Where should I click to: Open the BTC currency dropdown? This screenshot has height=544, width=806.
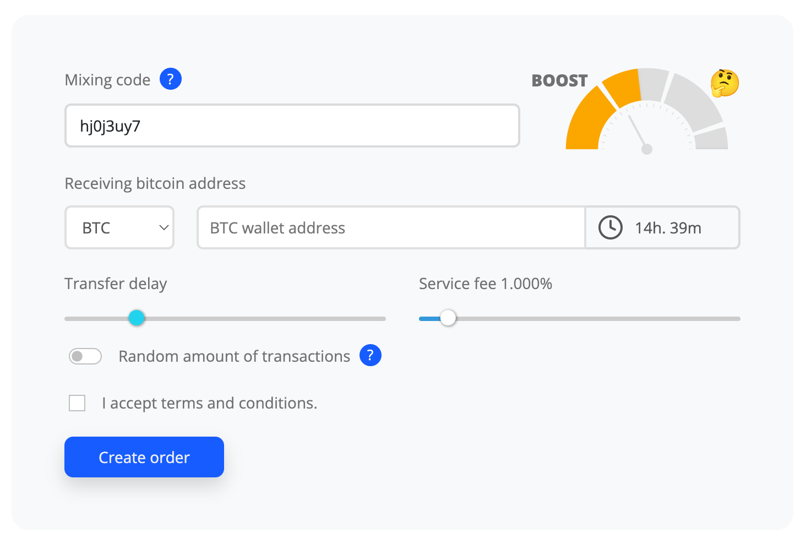click(119, 227)
